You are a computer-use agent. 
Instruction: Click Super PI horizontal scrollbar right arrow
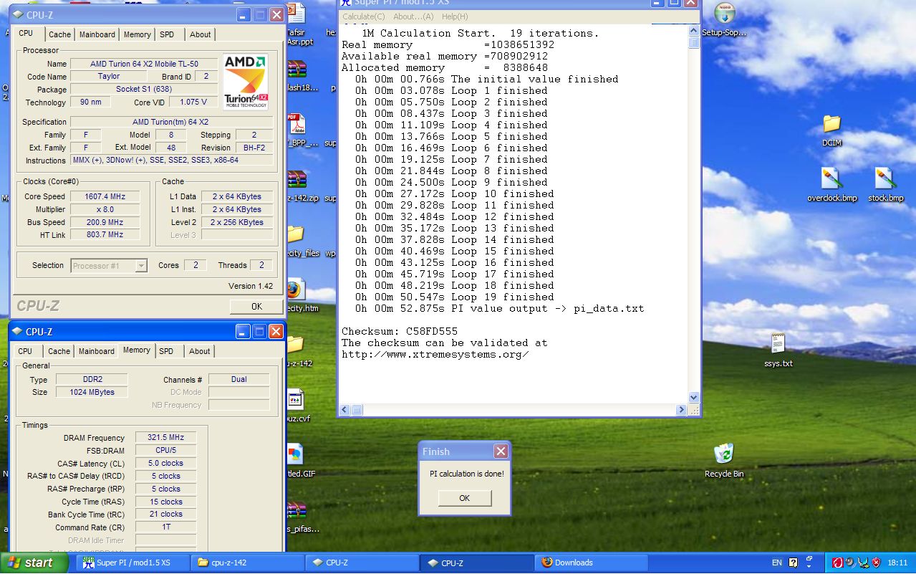[681, 410]
